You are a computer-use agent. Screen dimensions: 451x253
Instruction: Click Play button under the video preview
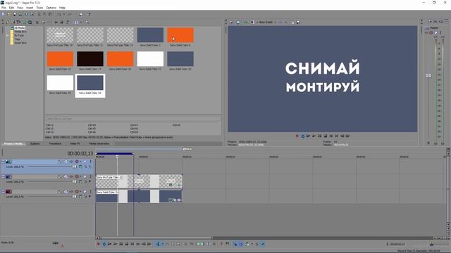(314, 136)
